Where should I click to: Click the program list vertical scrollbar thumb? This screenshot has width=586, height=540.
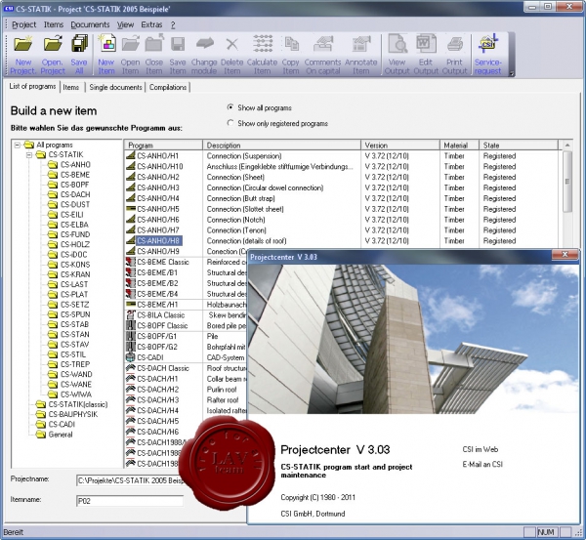567,182
